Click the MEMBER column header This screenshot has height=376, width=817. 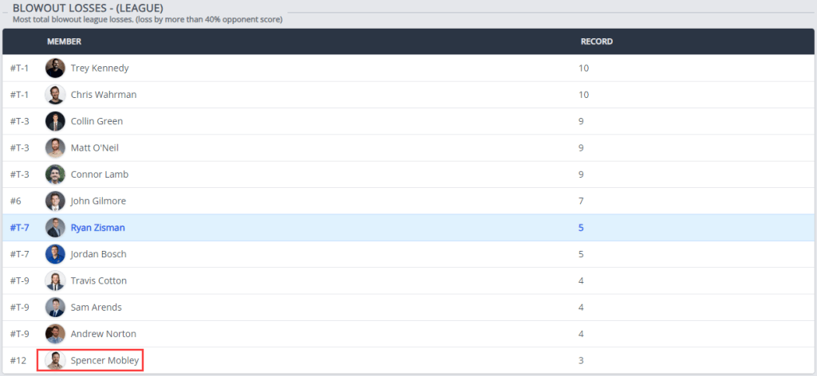[x=64, y=41]
